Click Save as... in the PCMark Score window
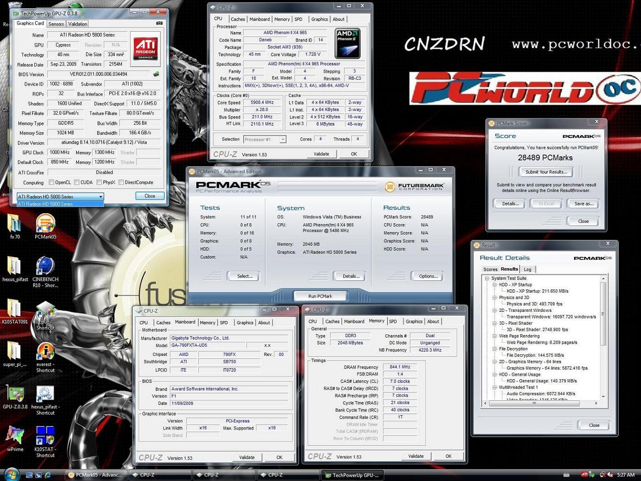 point(583,204)
